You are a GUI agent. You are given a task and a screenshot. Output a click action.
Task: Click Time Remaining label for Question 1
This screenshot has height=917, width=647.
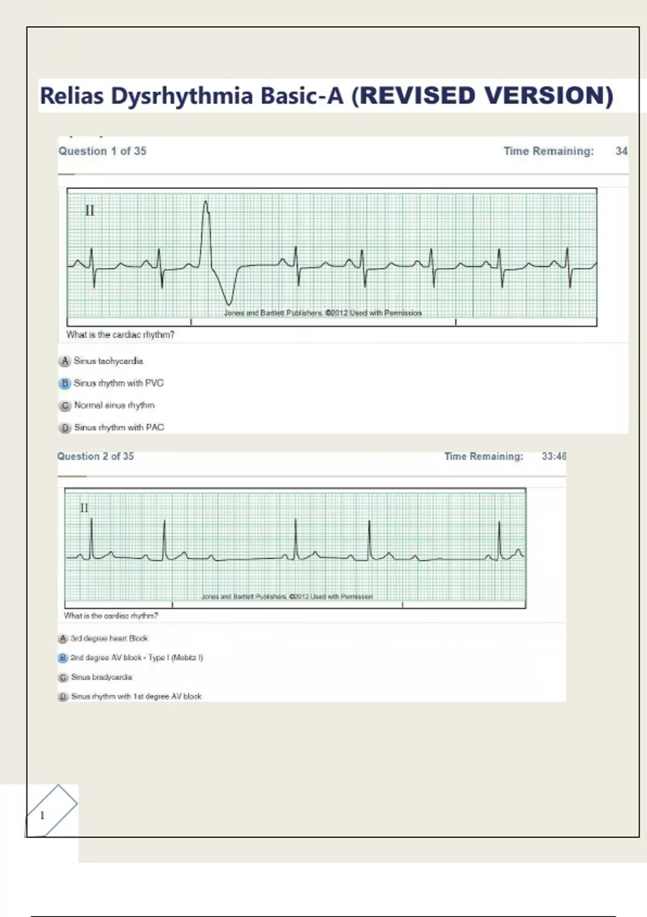coord(548,151)
